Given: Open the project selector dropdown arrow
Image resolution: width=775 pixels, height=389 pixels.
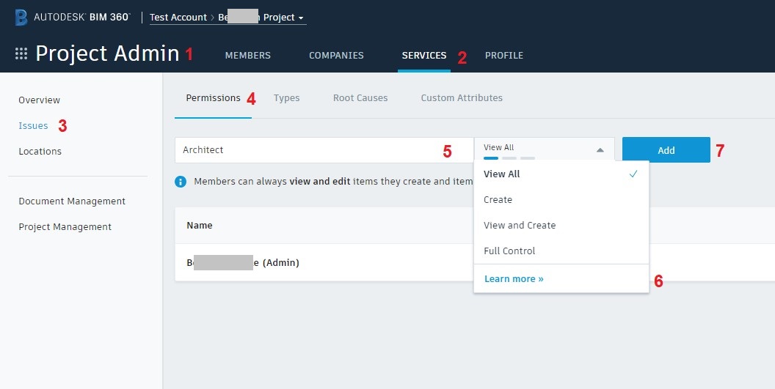Looking at the screenshot, I should (300, 18).
